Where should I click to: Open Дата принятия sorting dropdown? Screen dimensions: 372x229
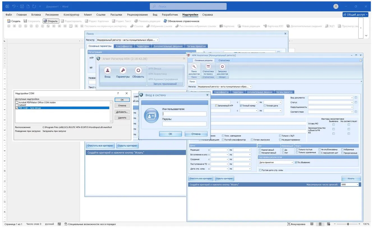point(292,162)
